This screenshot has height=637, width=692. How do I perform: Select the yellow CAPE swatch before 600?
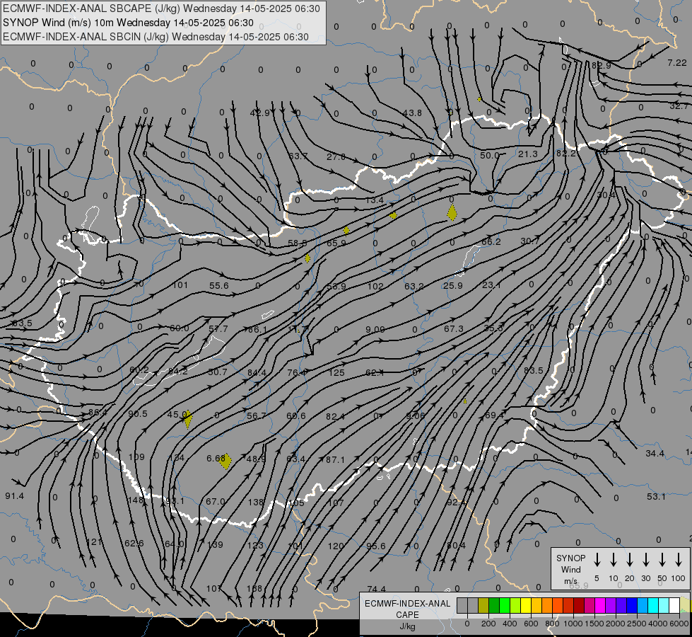(526, 605)
